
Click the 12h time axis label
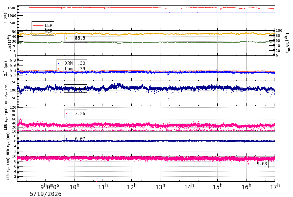(x=132, y=187)
